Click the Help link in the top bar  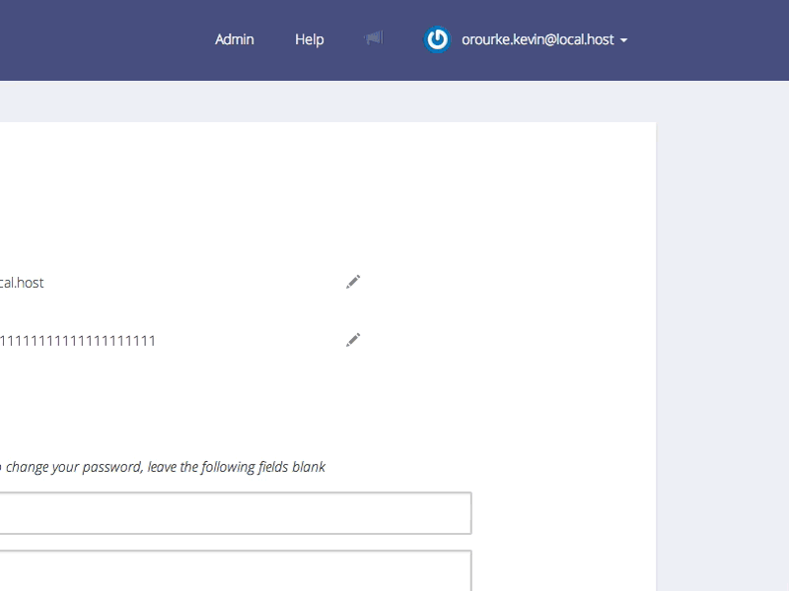pyautogui.click(x=309, y=39)
